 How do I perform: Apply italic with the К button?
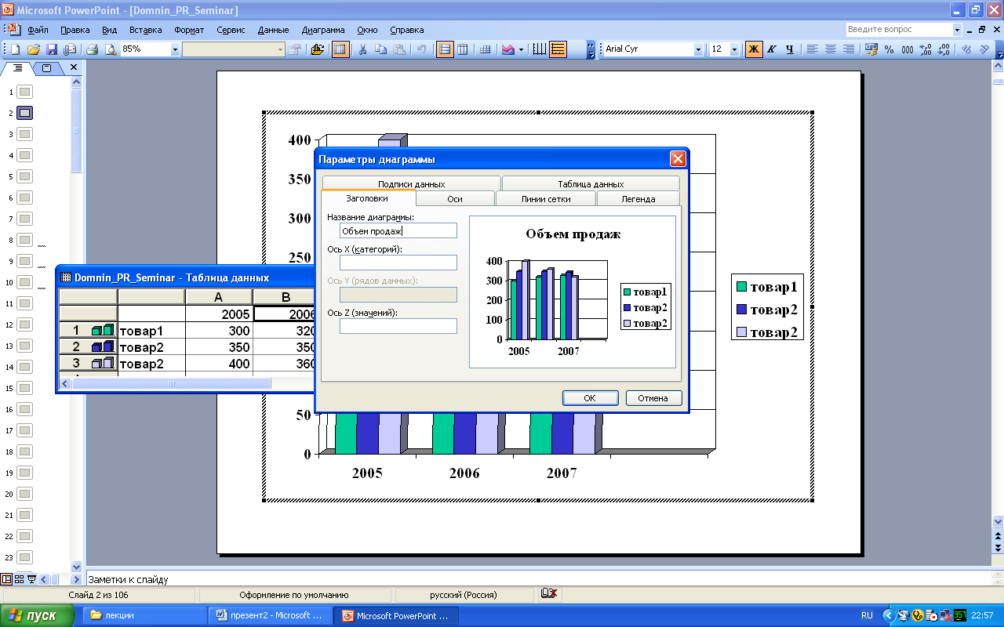[x=772, y=49]
